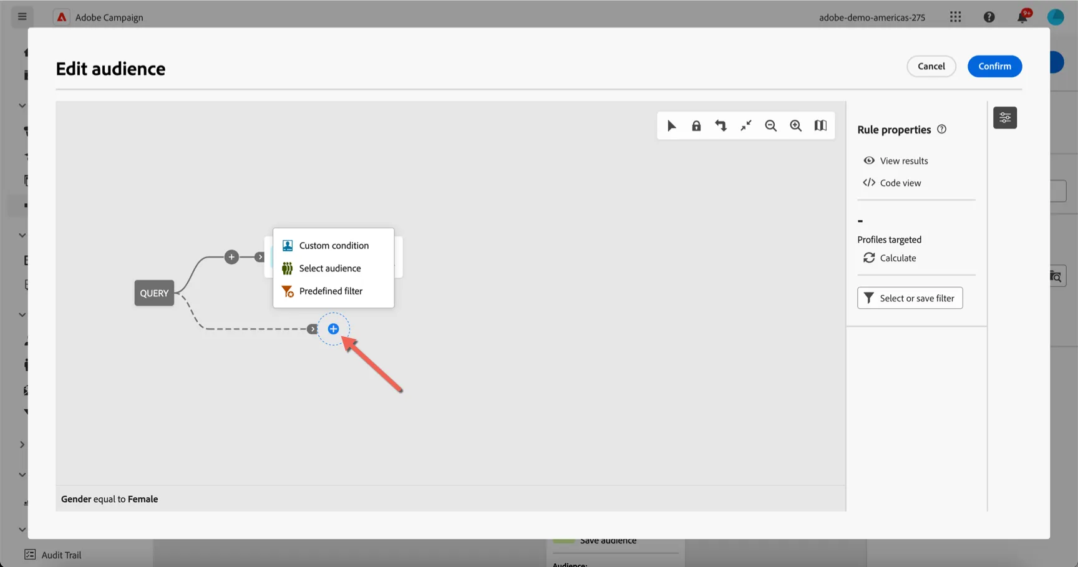Click the adobe-demo-americas-275 tenant name
The height and width of the screenshot is (567, 1078).
[x=872, y=17]
